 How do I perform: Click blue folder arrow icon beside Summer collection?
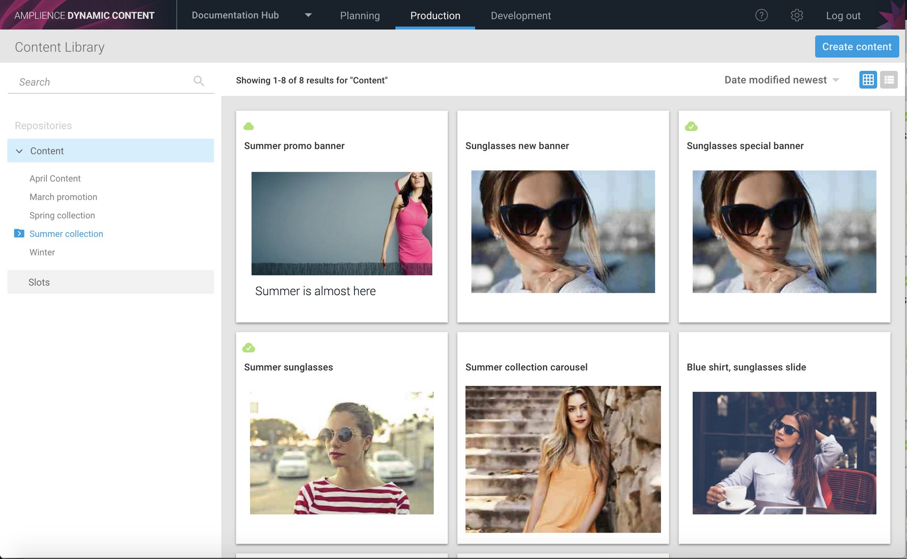tap(19, 233)
